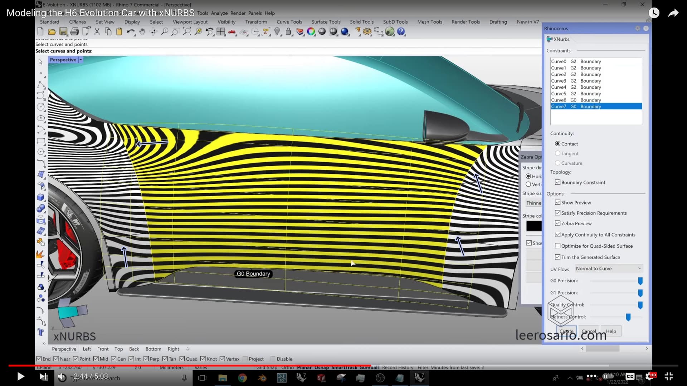Click the Explode icon in left sidebar

(41, 254)
